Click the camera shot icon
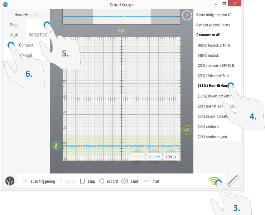Viewport: 265px width, 215px height. click(x=125, y=181)
